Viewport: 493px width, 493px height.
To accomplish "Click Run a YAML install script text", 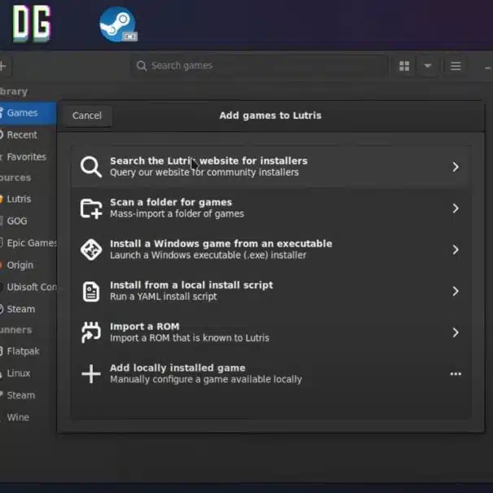I will (164, 297).
